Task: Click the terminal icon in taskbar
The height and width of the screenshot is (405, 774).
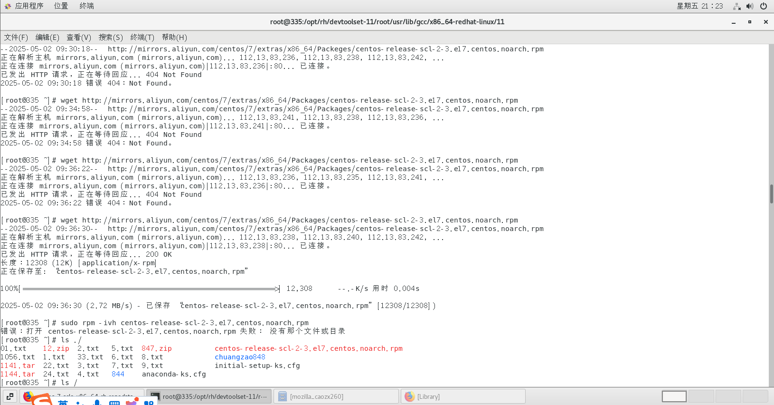Action: (155, 396)
